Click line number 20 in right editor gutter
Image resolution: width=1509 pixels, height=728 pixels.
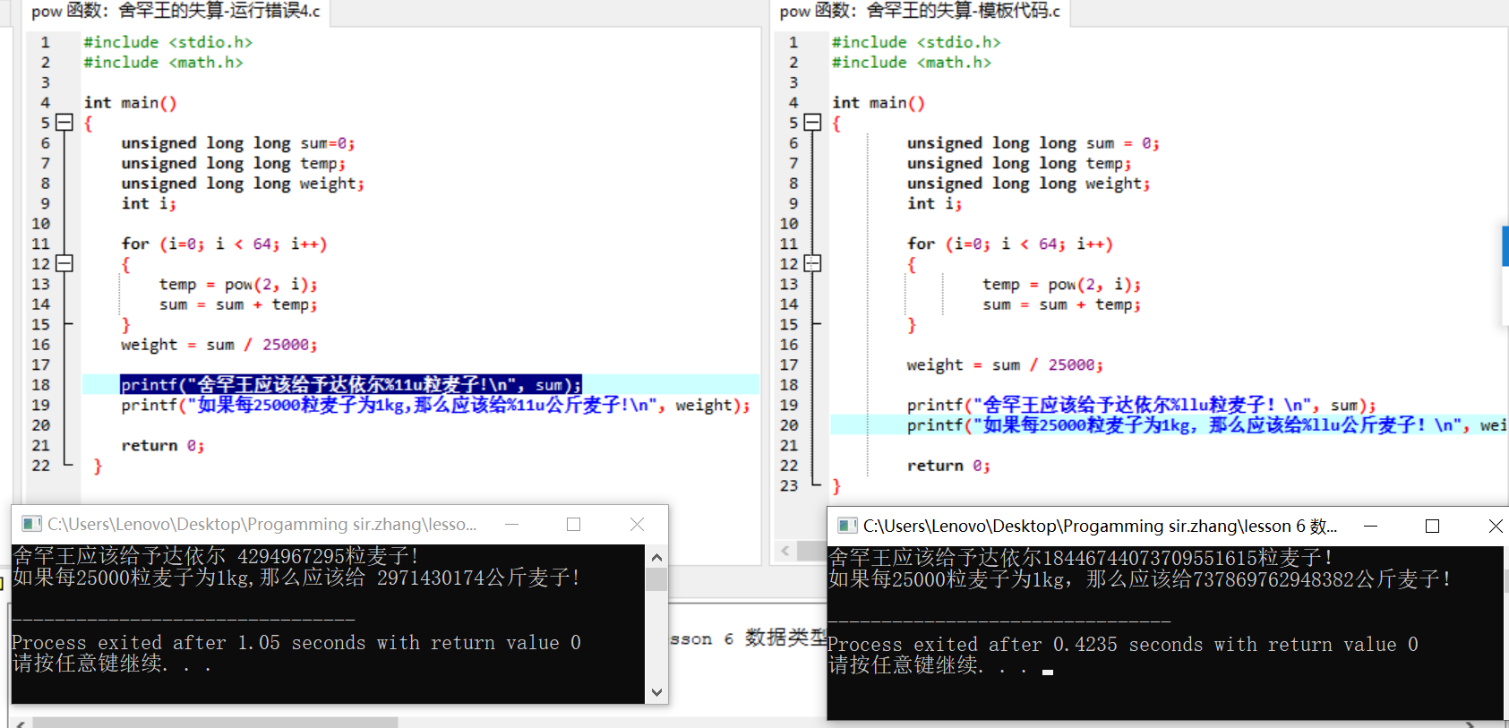point(789,425)
